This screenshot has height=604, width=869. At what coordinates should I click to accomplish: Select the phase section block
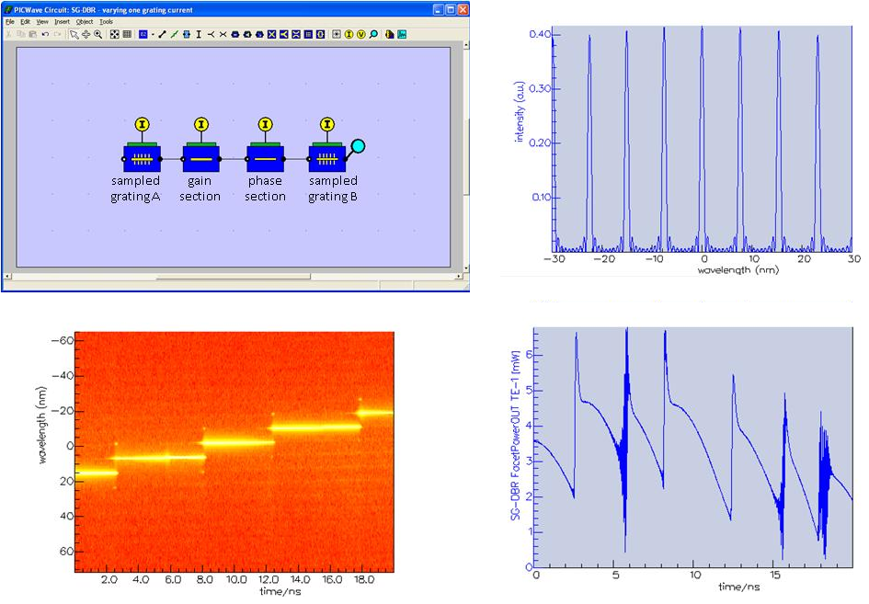tap(265, 159)
